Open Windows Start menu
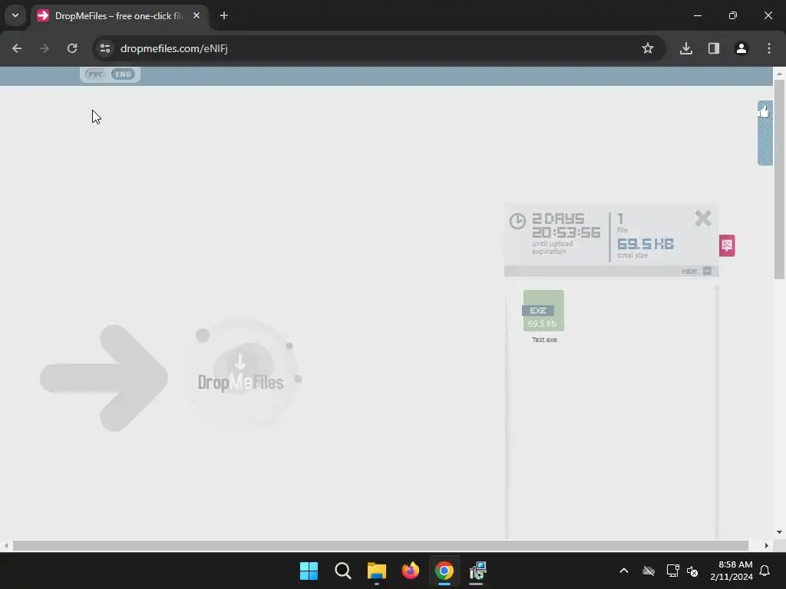786x589 pixels. (x=309, y=571)
